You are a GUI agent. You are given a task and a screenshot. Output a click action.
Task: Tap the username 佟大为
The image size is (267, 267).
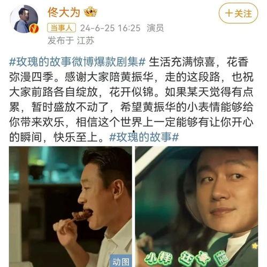64,12
